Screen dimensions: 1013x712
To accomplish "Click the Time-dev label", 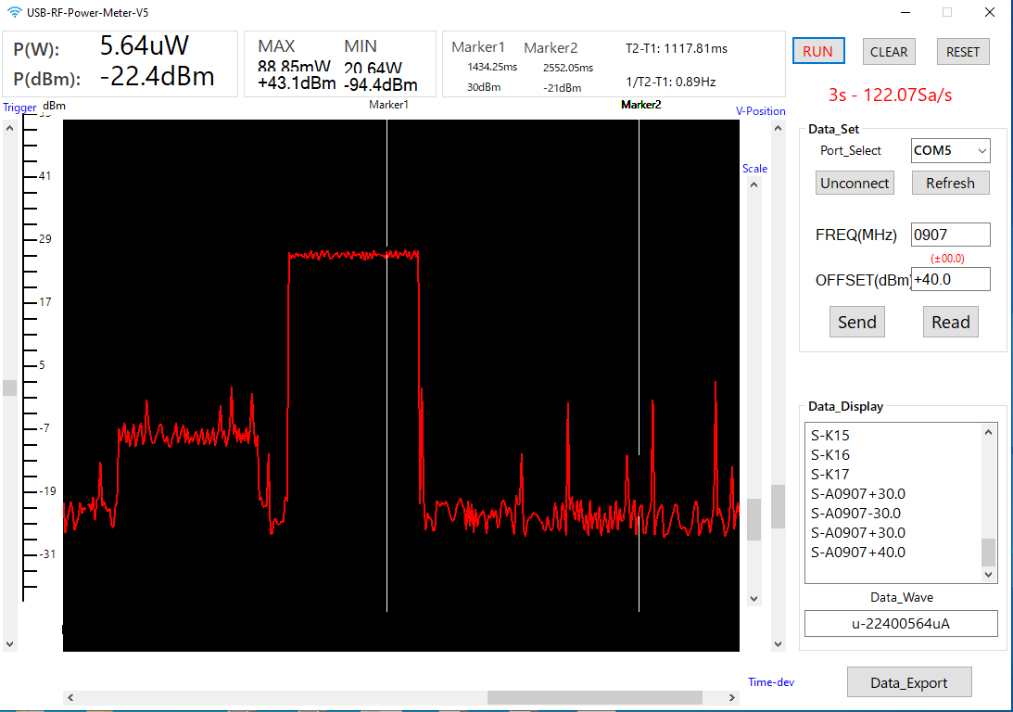I will (x=771, y=682).
